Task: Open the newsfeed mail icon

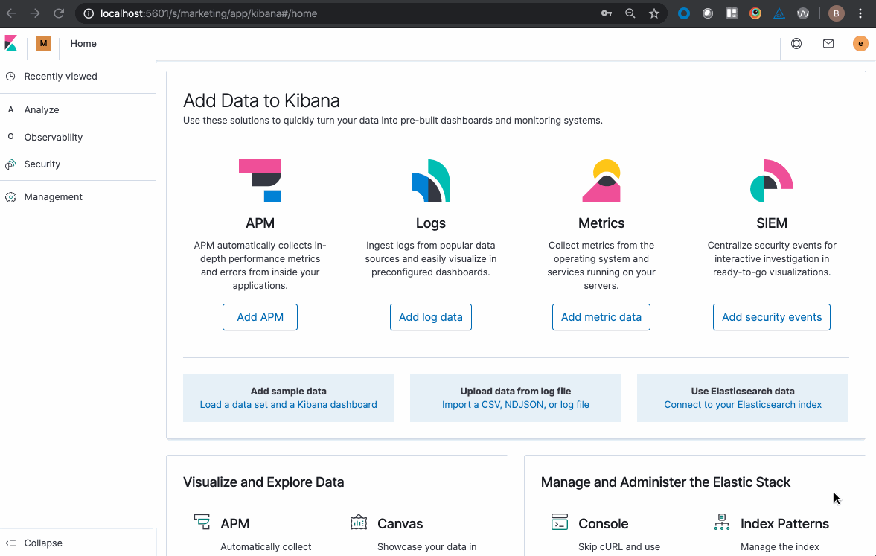Action: 828,43
